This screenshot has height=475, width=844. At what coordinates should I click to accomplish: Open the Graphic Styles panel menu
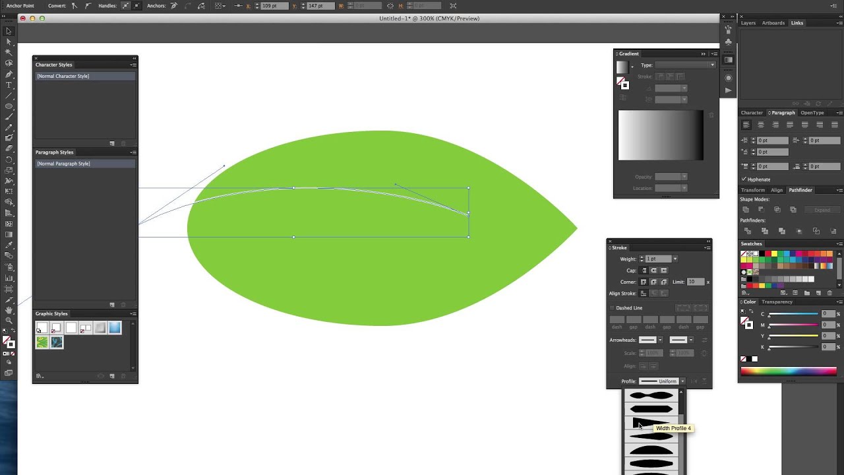pyautogui.click(x=133, y=313)
